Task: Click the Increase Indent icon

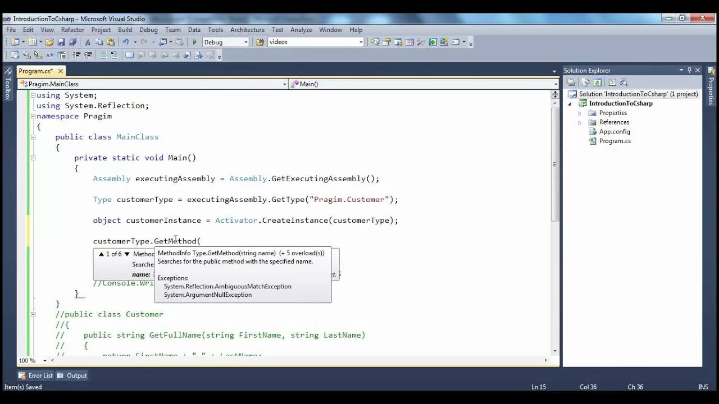Action: [88, 55]
